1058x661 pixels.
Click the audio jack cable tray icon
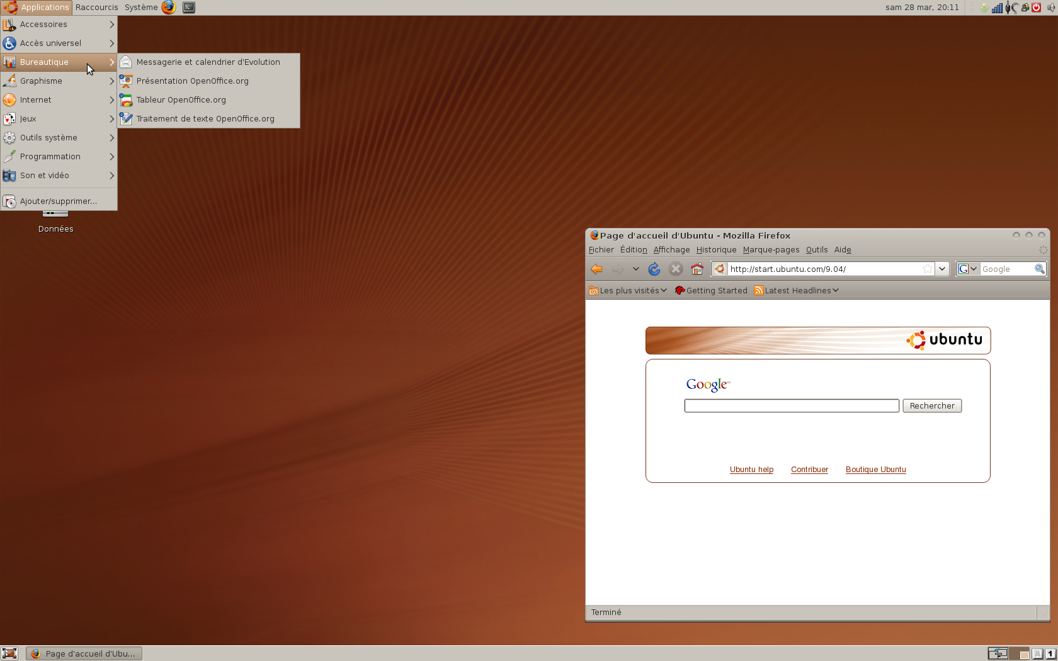1011,8
